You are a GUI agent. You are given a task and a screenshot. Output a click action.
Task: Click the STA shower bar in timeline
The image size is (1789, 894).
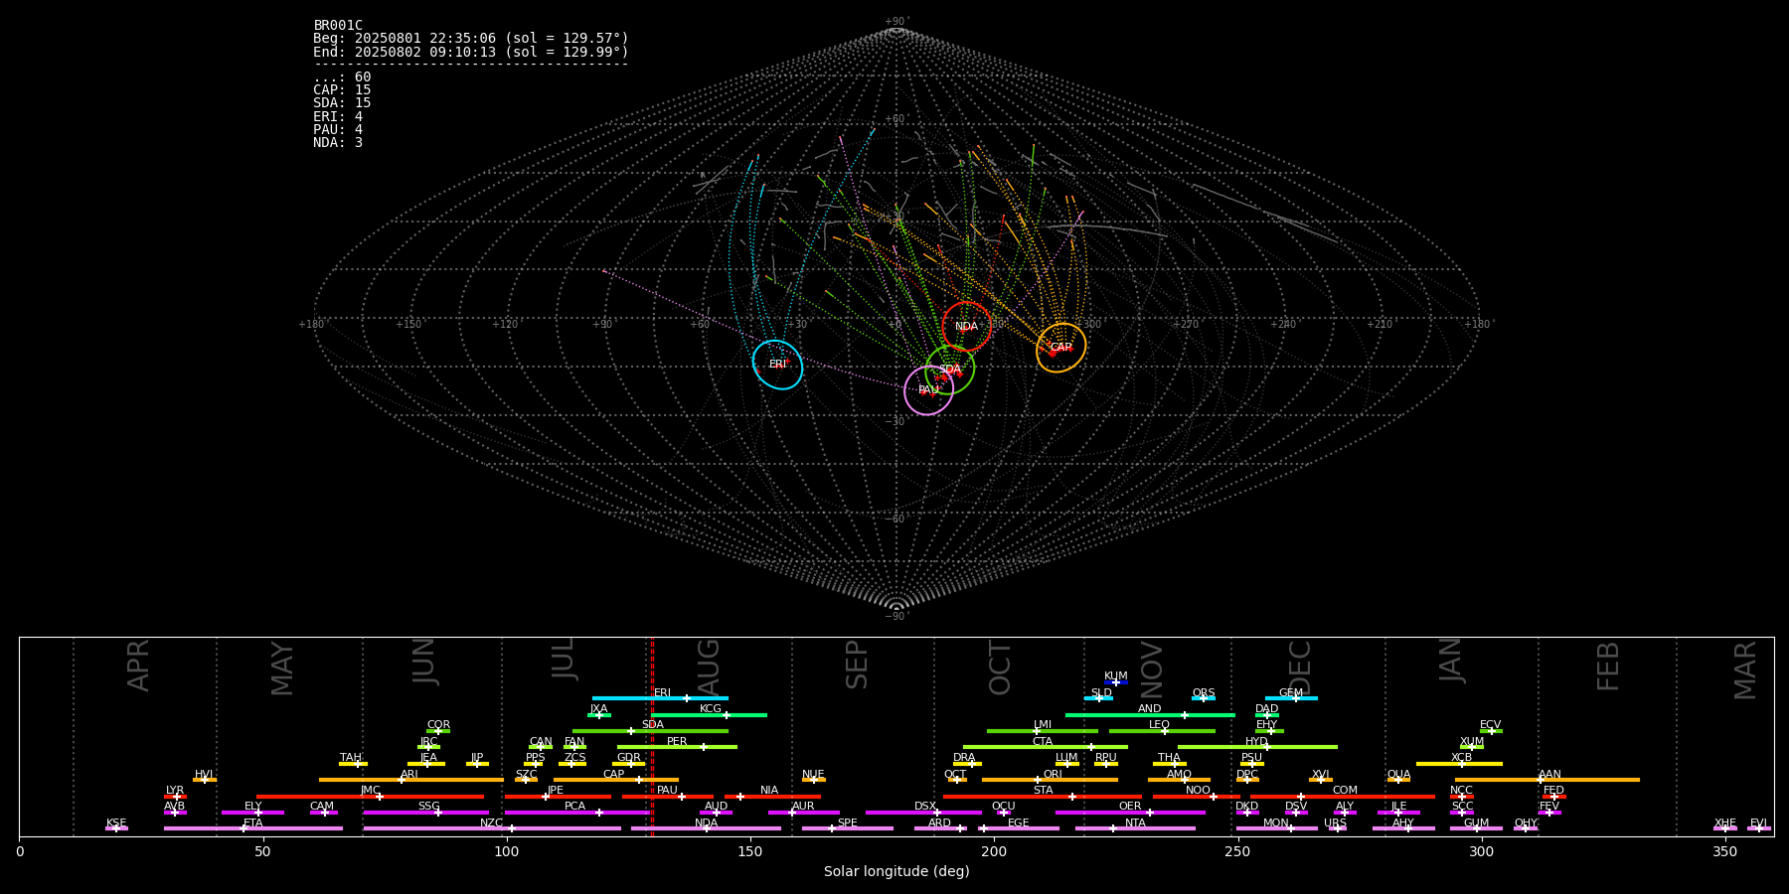click(x=1043, y=796)
